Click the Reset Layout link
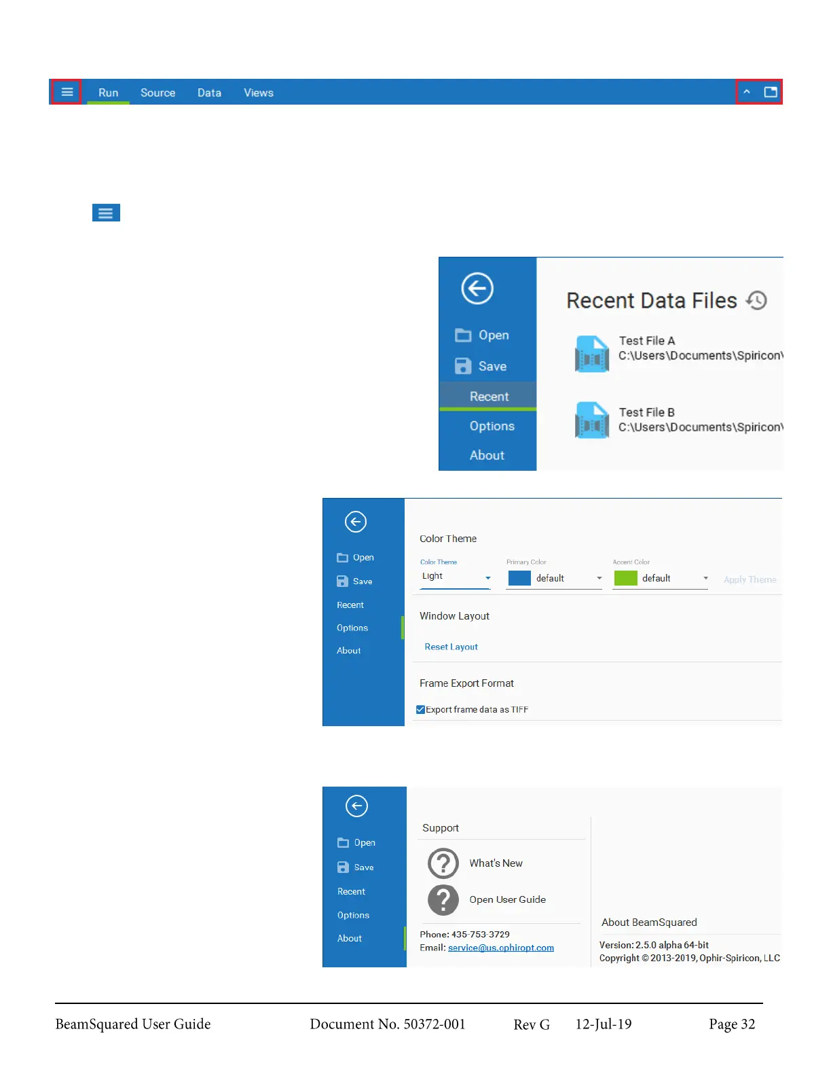Image resolution: width=831 pixels, height=1076 pixels. click(x=451, y=647)
